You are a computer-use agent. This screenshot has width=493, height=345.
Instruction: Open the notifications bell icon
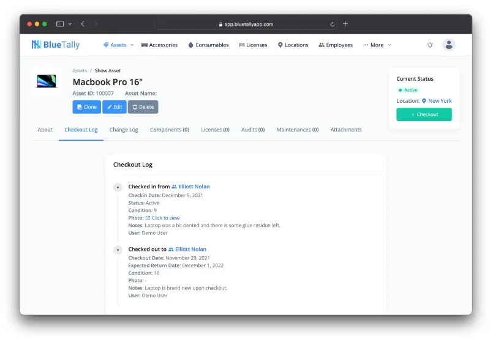430,45
